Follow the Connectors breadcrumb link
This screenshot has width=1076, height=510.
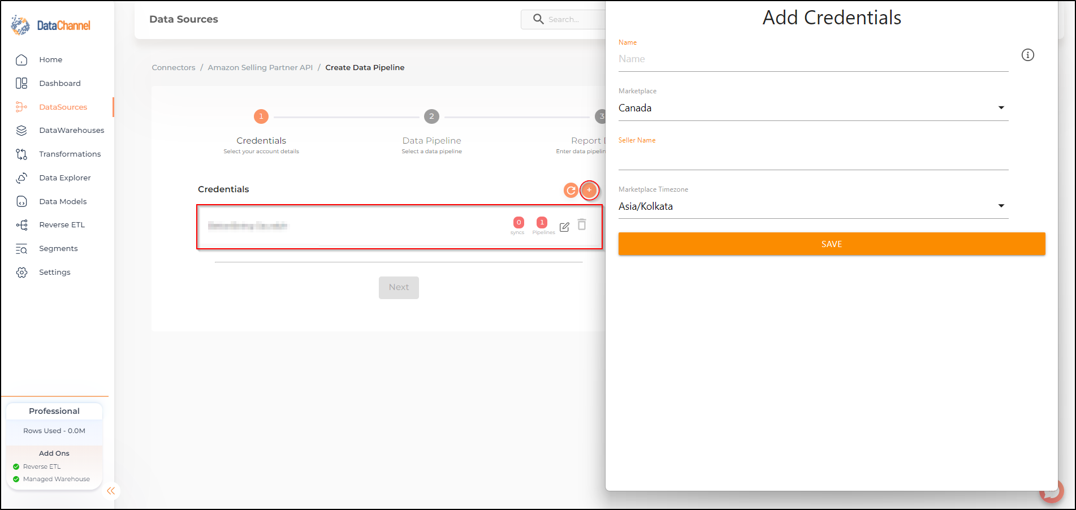[x=174, y=67]
